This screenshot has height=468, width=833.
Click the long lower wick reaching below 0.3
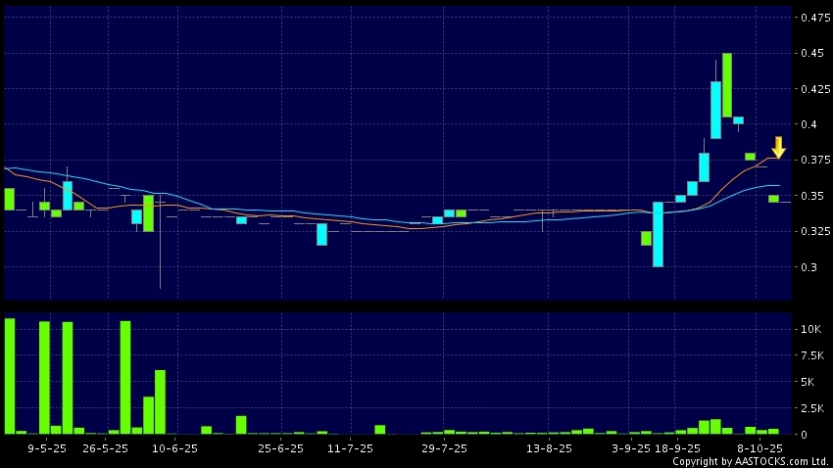click(x=160, y=259)
